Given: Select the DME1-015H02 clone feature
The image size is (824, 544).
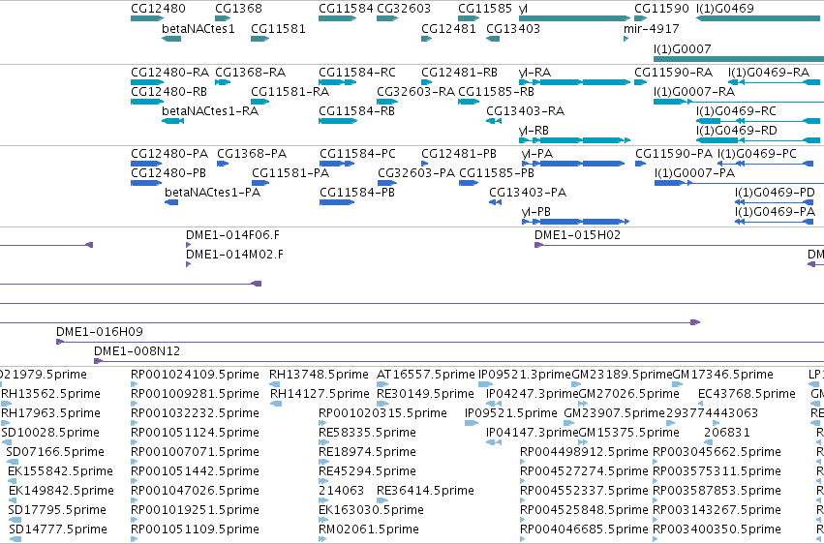Looking at the screenshot, I should [679, 245].
